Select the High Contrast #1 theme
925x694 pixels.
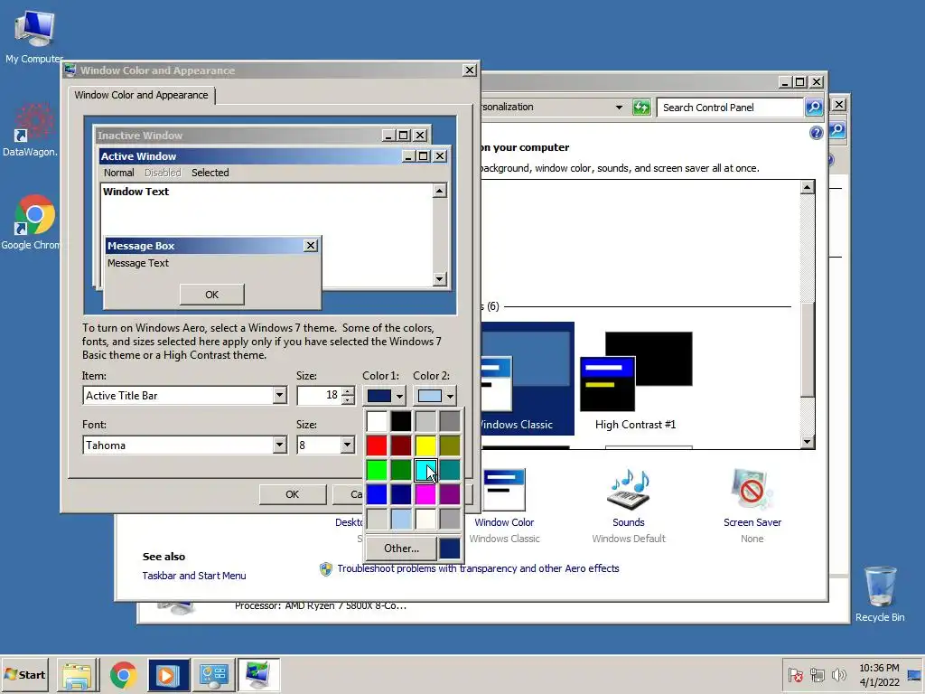coord(636,380)
